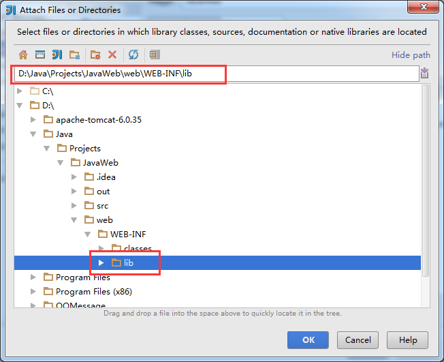Viewport: 444px width, 362px height.
Task: Jump to project directory icon
Action: tap(57, 55)
